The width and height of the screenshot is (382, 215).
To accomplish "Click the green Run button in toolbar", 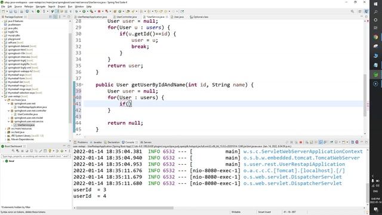I will pos(84,11).
